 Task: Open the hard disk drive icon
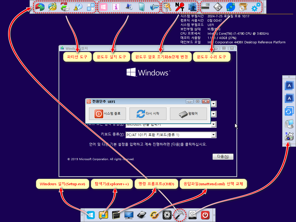(142, 215)
